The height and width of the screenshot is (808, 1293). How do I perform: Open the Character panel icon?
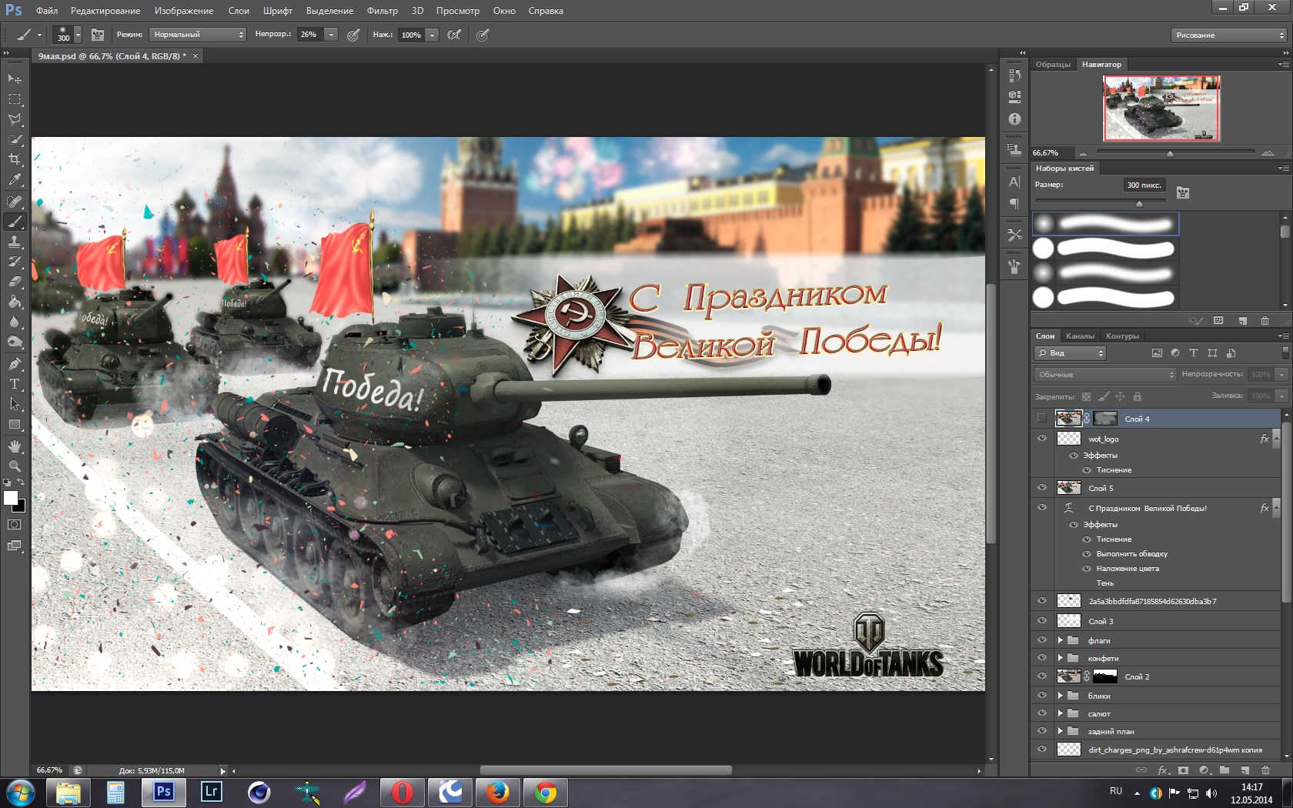click(1014, 182)
